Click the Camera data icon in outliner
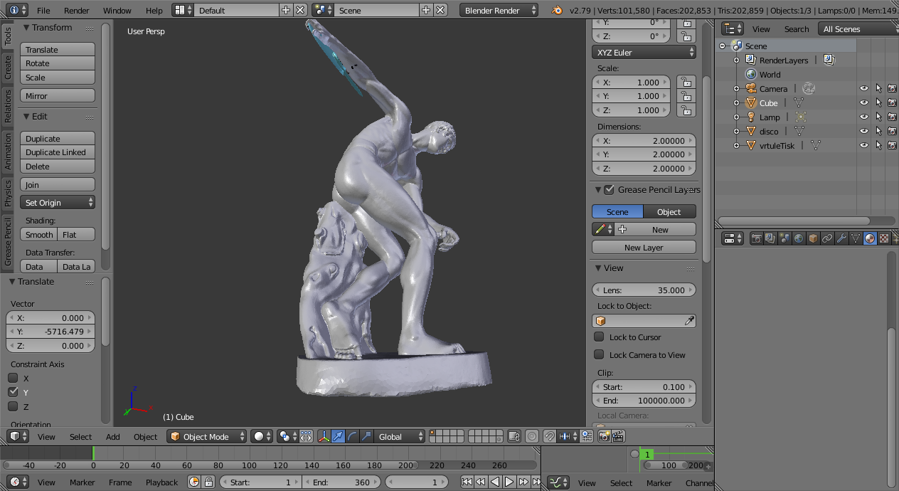899x491 pixels. (x=809, y=89)
